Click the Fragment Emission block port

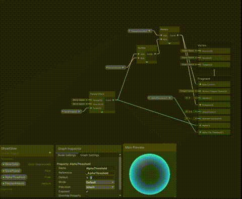(200, 105)
